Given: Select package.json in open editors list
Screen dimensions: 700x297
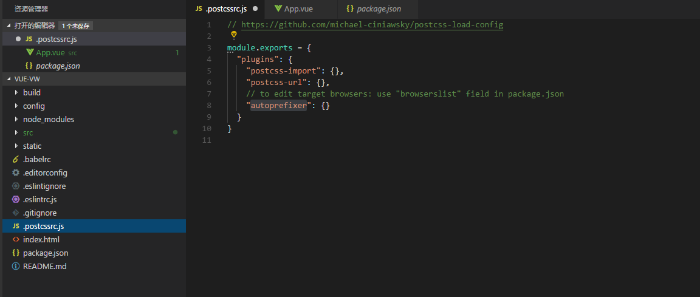Looking at the screenshot, I should tap(94, 66).
